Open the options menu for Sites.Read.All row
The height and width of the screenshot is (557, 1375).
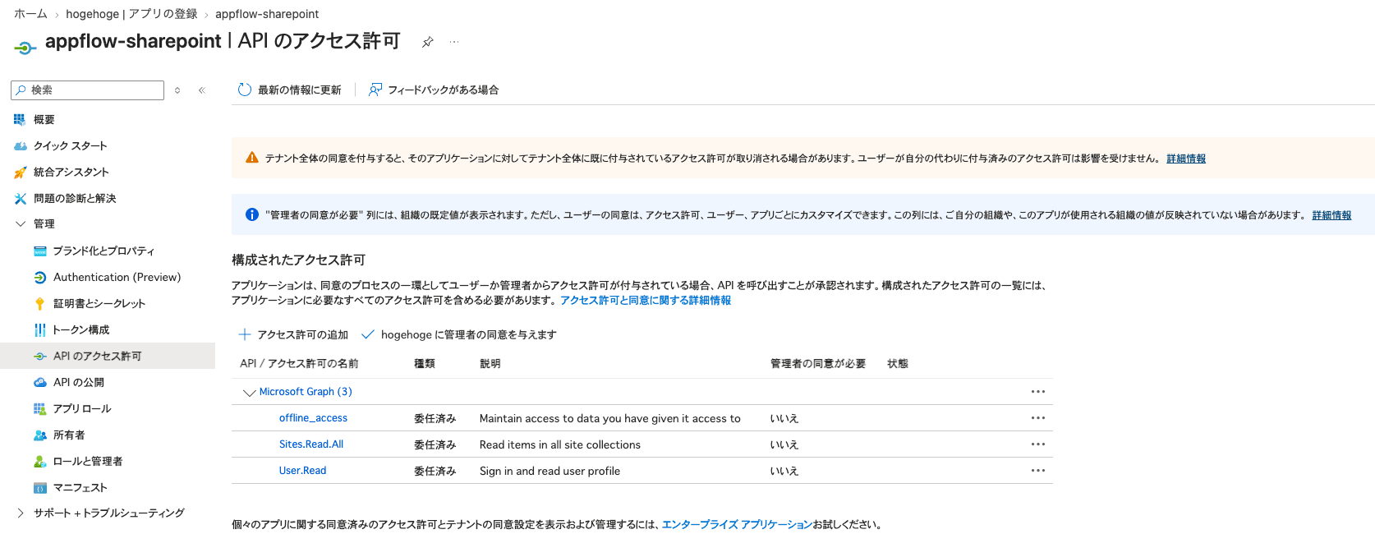1038,444
